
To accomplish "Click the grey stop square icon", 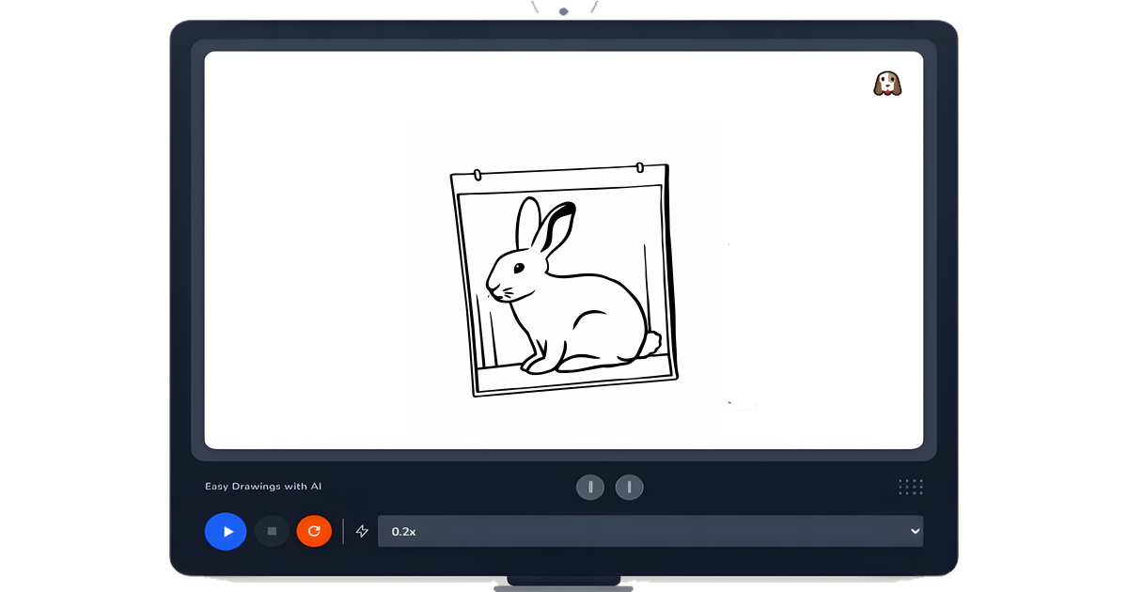I will point(271,531).
